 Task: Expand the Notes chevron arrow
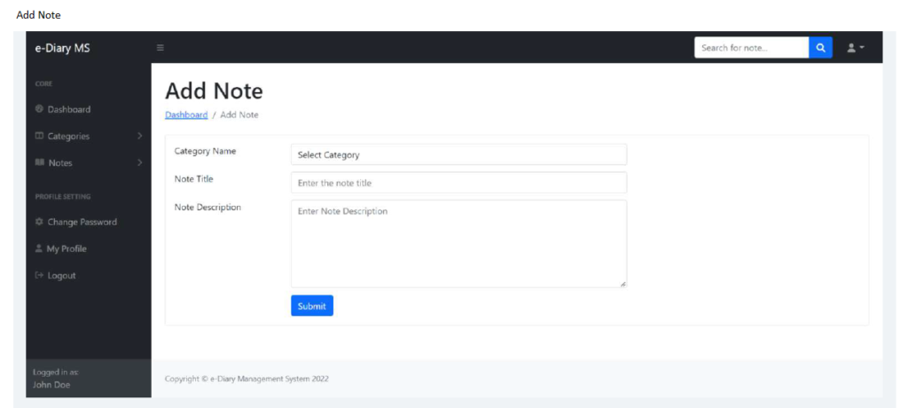(x=139, y=163)
